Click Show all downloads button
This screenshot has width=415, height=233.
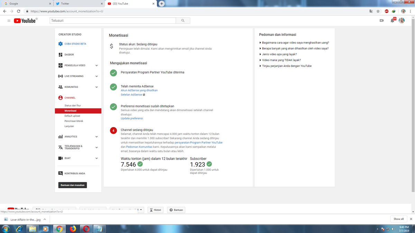click(398, 219)
